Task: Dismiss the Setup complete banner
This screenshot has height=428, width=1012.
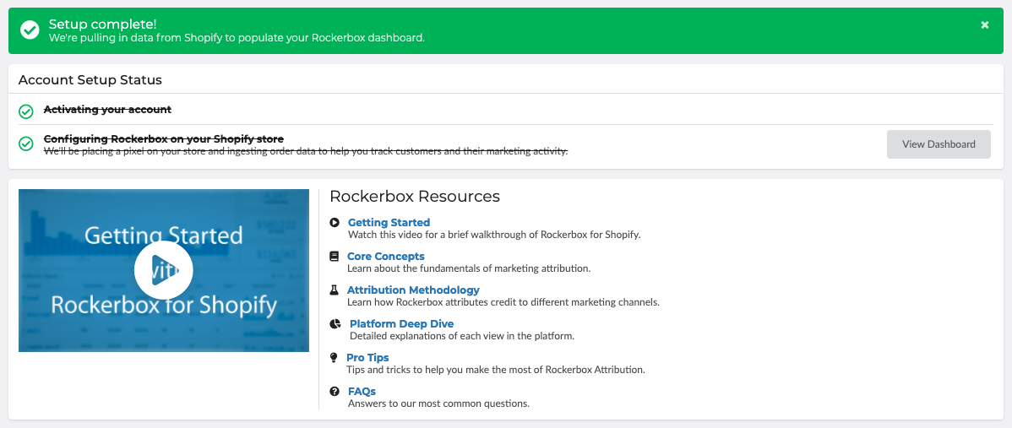Action: [985, 25]
